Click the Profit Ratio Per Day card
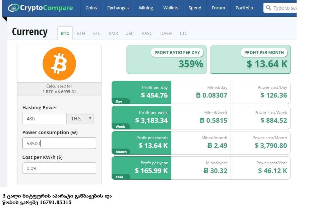 coord(167,60)
